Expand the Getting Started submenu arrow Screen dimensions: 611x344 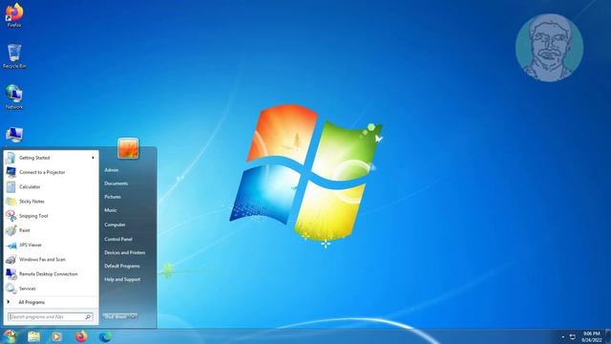[x=93, y=158]
